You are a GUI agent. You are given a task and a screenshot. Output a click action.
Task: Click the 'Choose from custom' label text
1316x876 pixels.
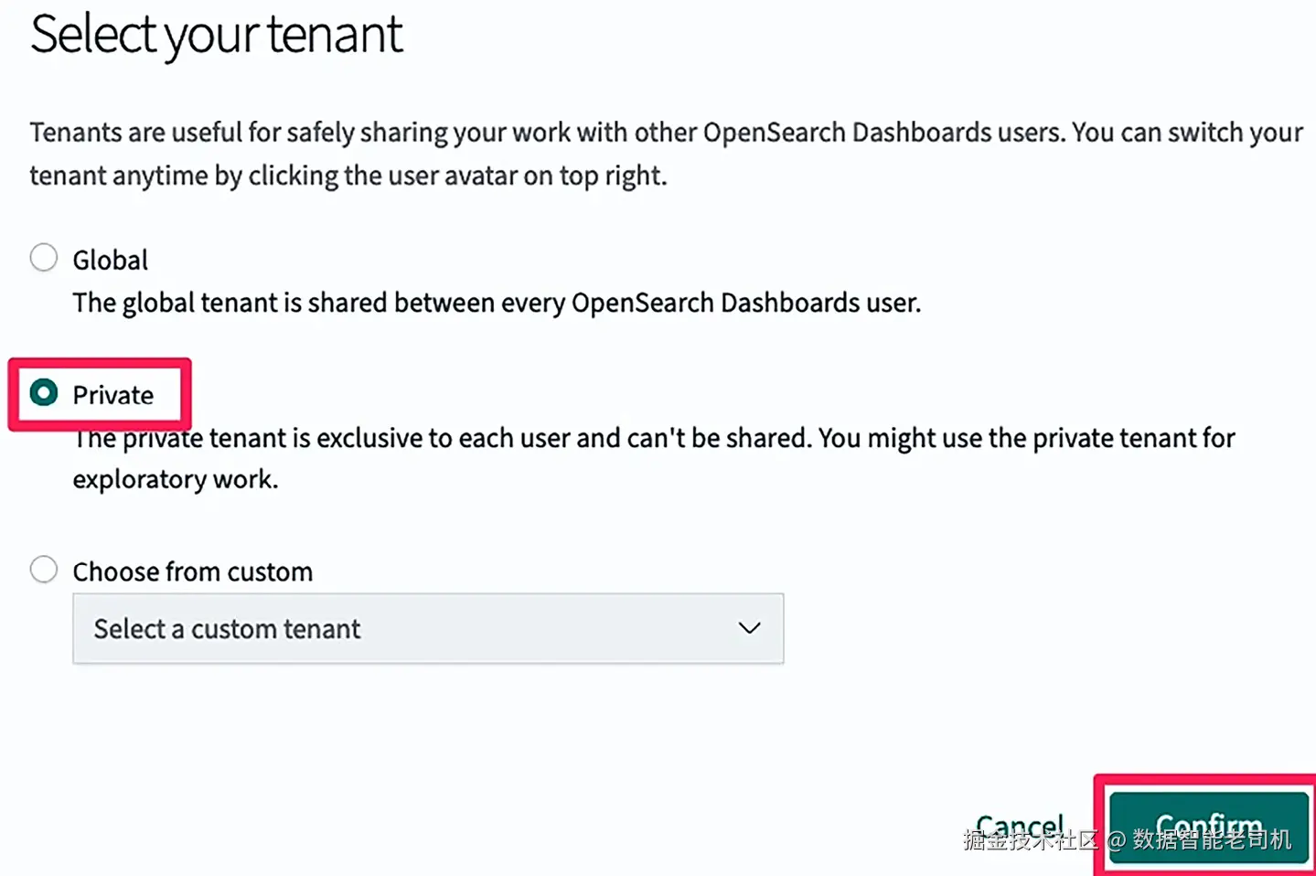192,572
